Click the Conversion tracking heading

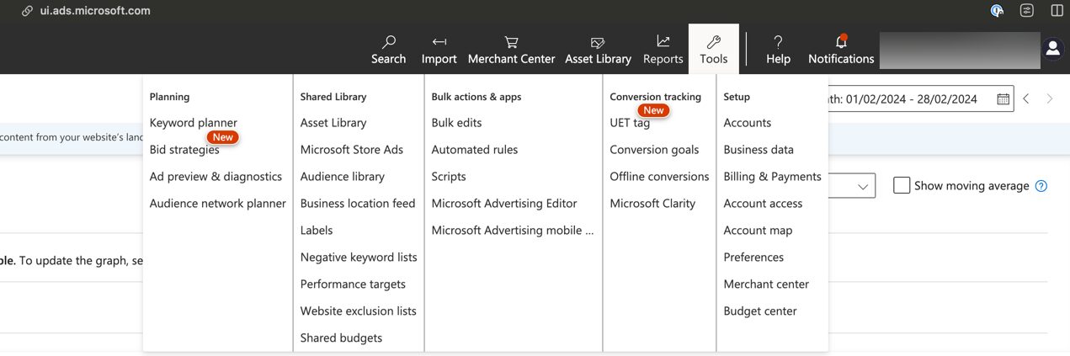click(655, 97)
